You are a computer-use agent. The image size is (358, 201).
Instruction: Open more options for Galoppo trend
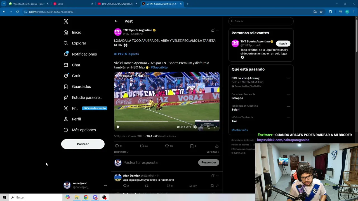click(x=289, y=95)
